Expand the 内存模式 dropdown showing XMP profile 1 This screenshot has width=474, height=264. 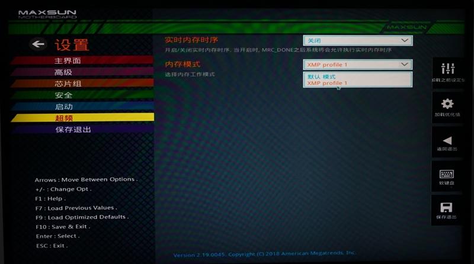[358, 65]
